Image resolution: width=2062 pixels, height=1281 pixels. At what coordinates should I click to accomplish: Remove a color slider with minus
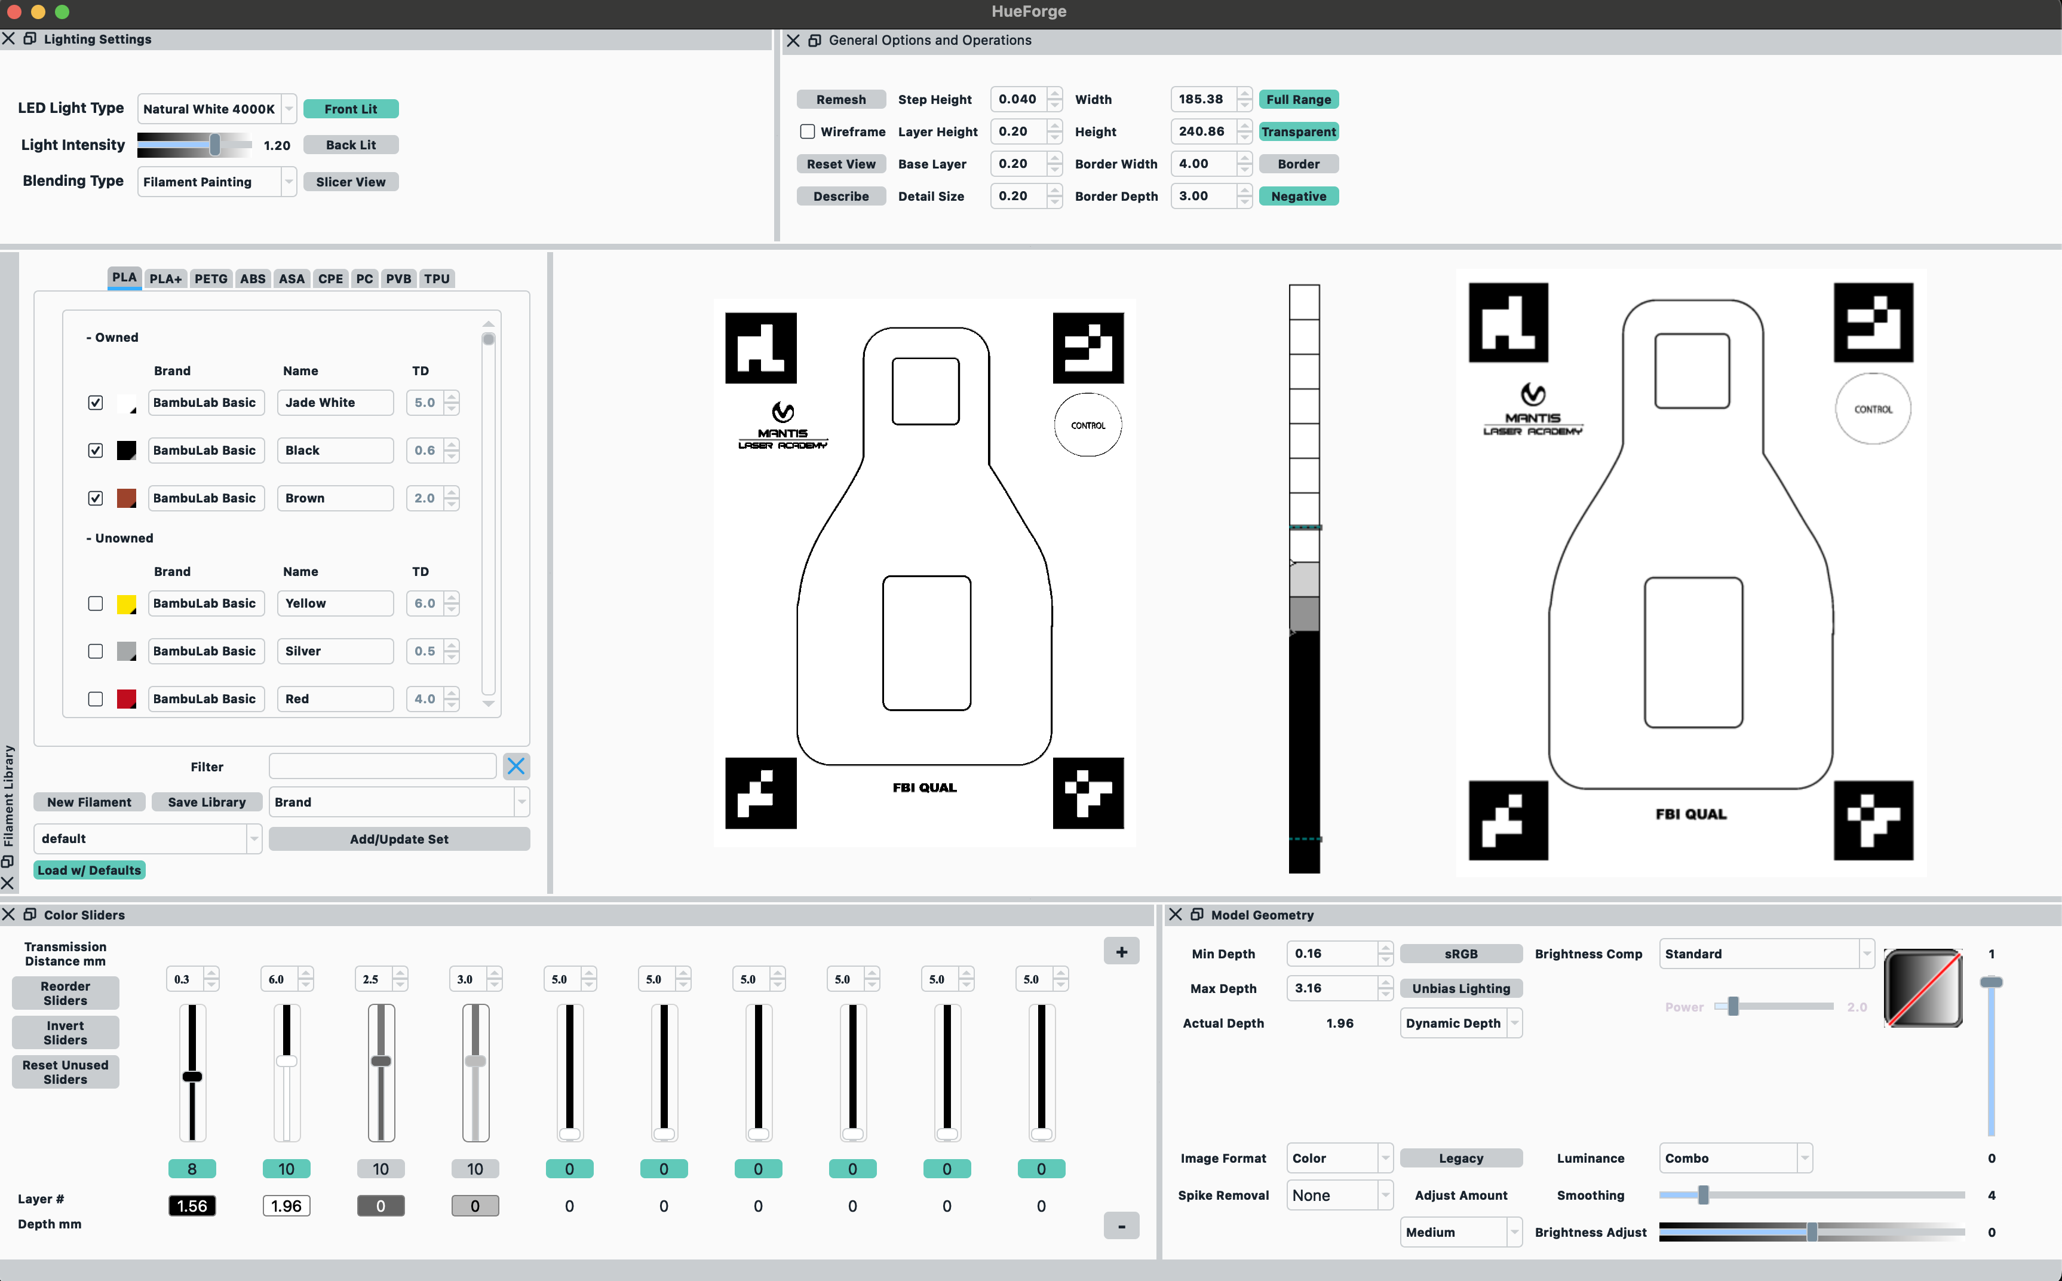(x=1121, y=1225)
